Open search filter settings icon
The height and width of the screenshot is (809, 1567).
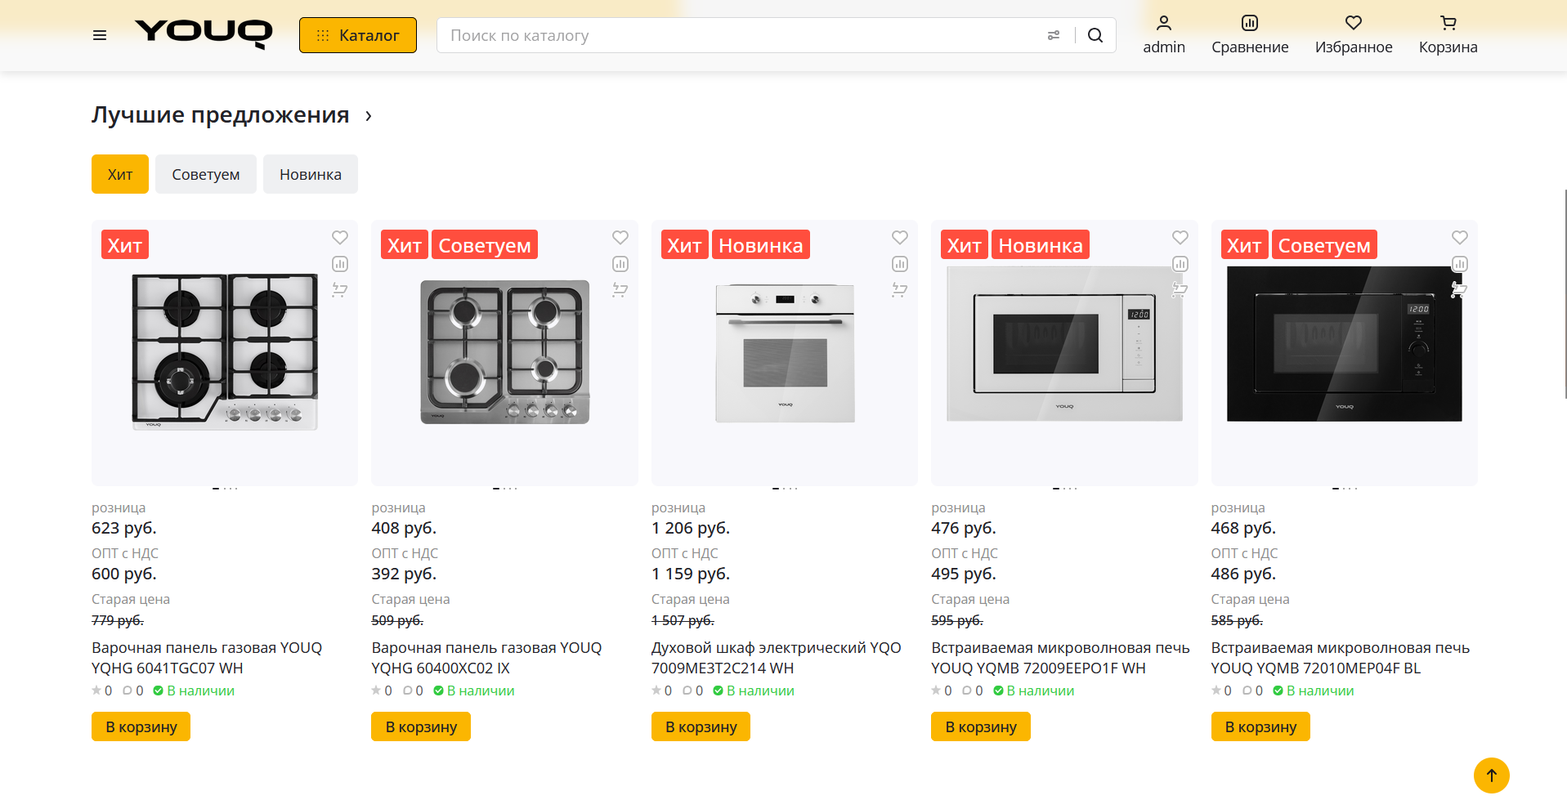1054,35
